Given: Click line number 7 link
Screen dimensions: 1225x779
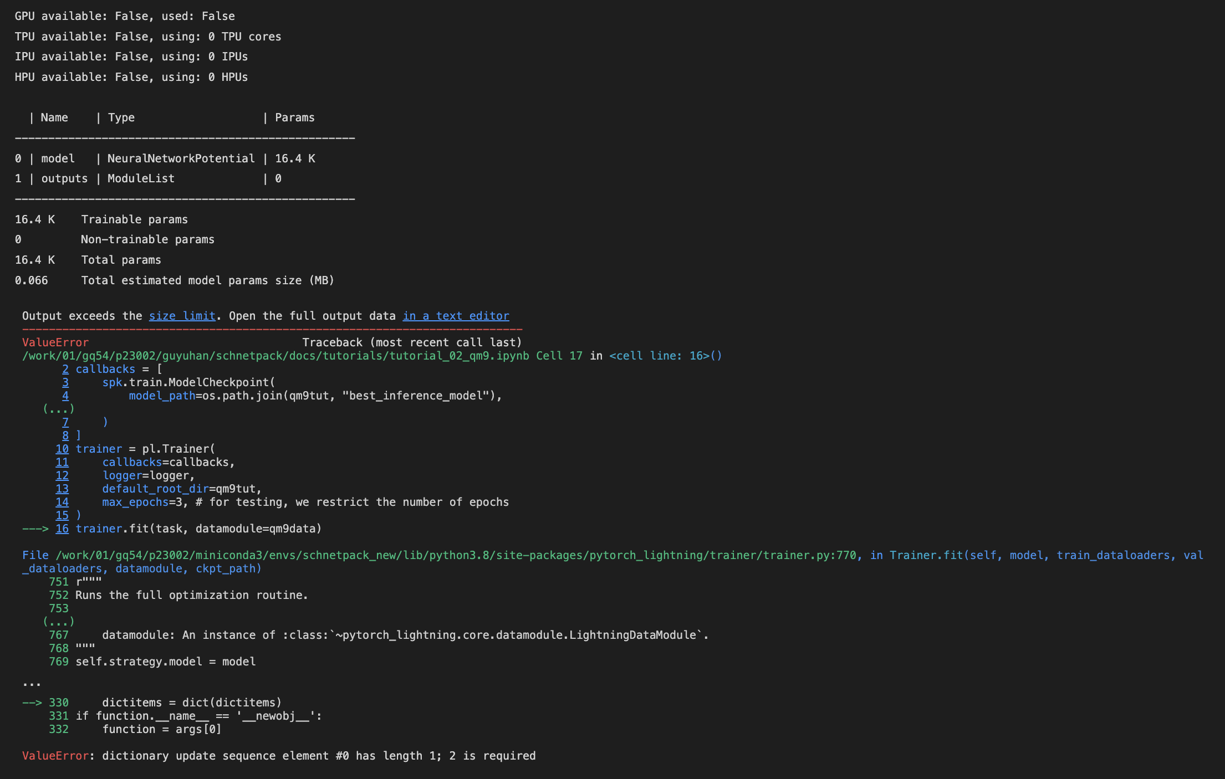Looking at the screenshot, I should click(x=65, y=422).
